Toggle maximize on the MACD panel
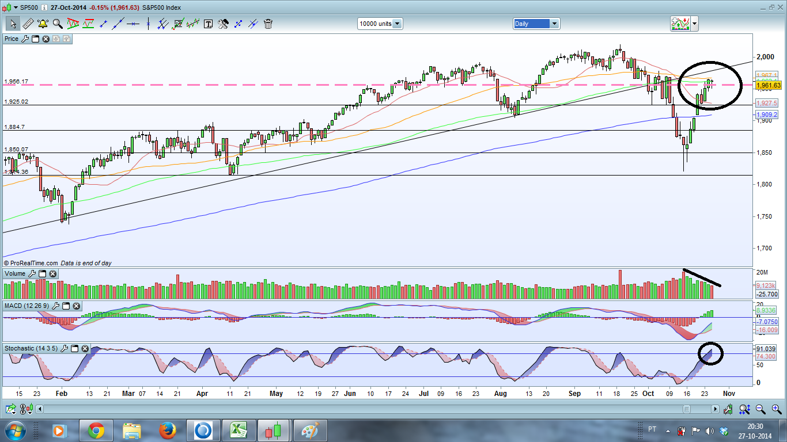The width and height of the screenshot is (787, 442). (x=66, y=306)
